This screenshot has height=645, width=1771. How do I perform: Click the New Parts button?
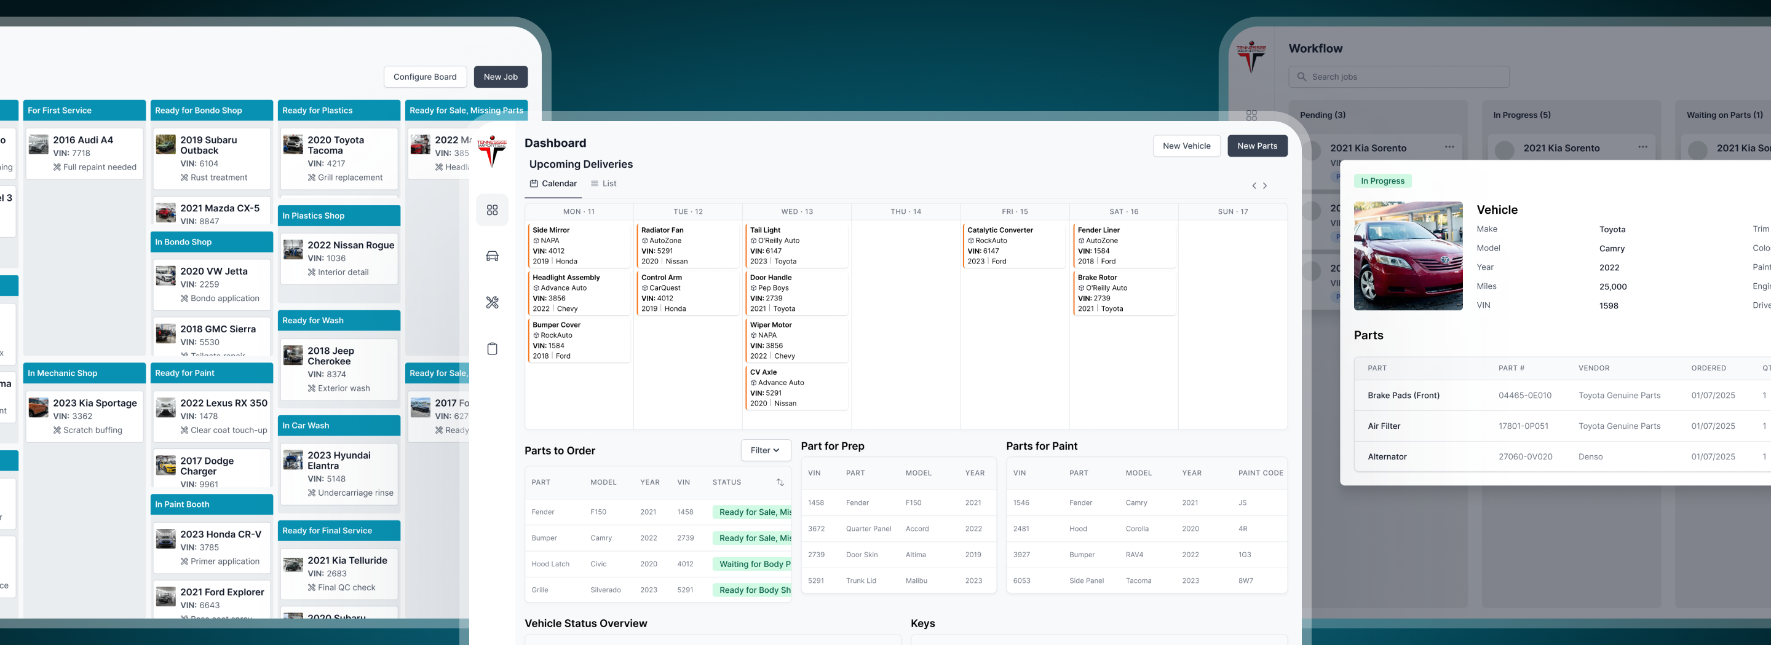click(1258, 146)
